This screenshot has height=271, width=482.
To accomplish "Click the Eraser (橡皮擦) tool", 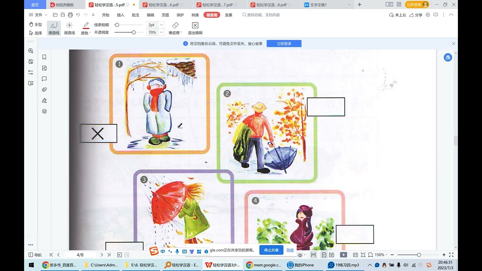I will (175, 28).
